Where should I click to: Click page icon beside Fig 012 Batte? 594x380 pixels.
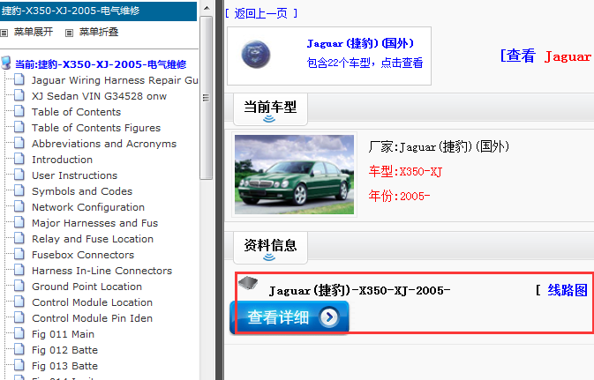(19, 350)
